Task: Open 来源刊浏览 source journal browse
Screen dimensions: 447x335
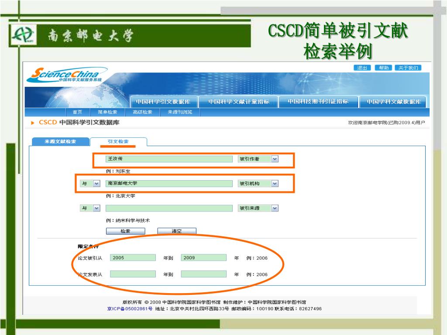Action: [x=180, y=112]
